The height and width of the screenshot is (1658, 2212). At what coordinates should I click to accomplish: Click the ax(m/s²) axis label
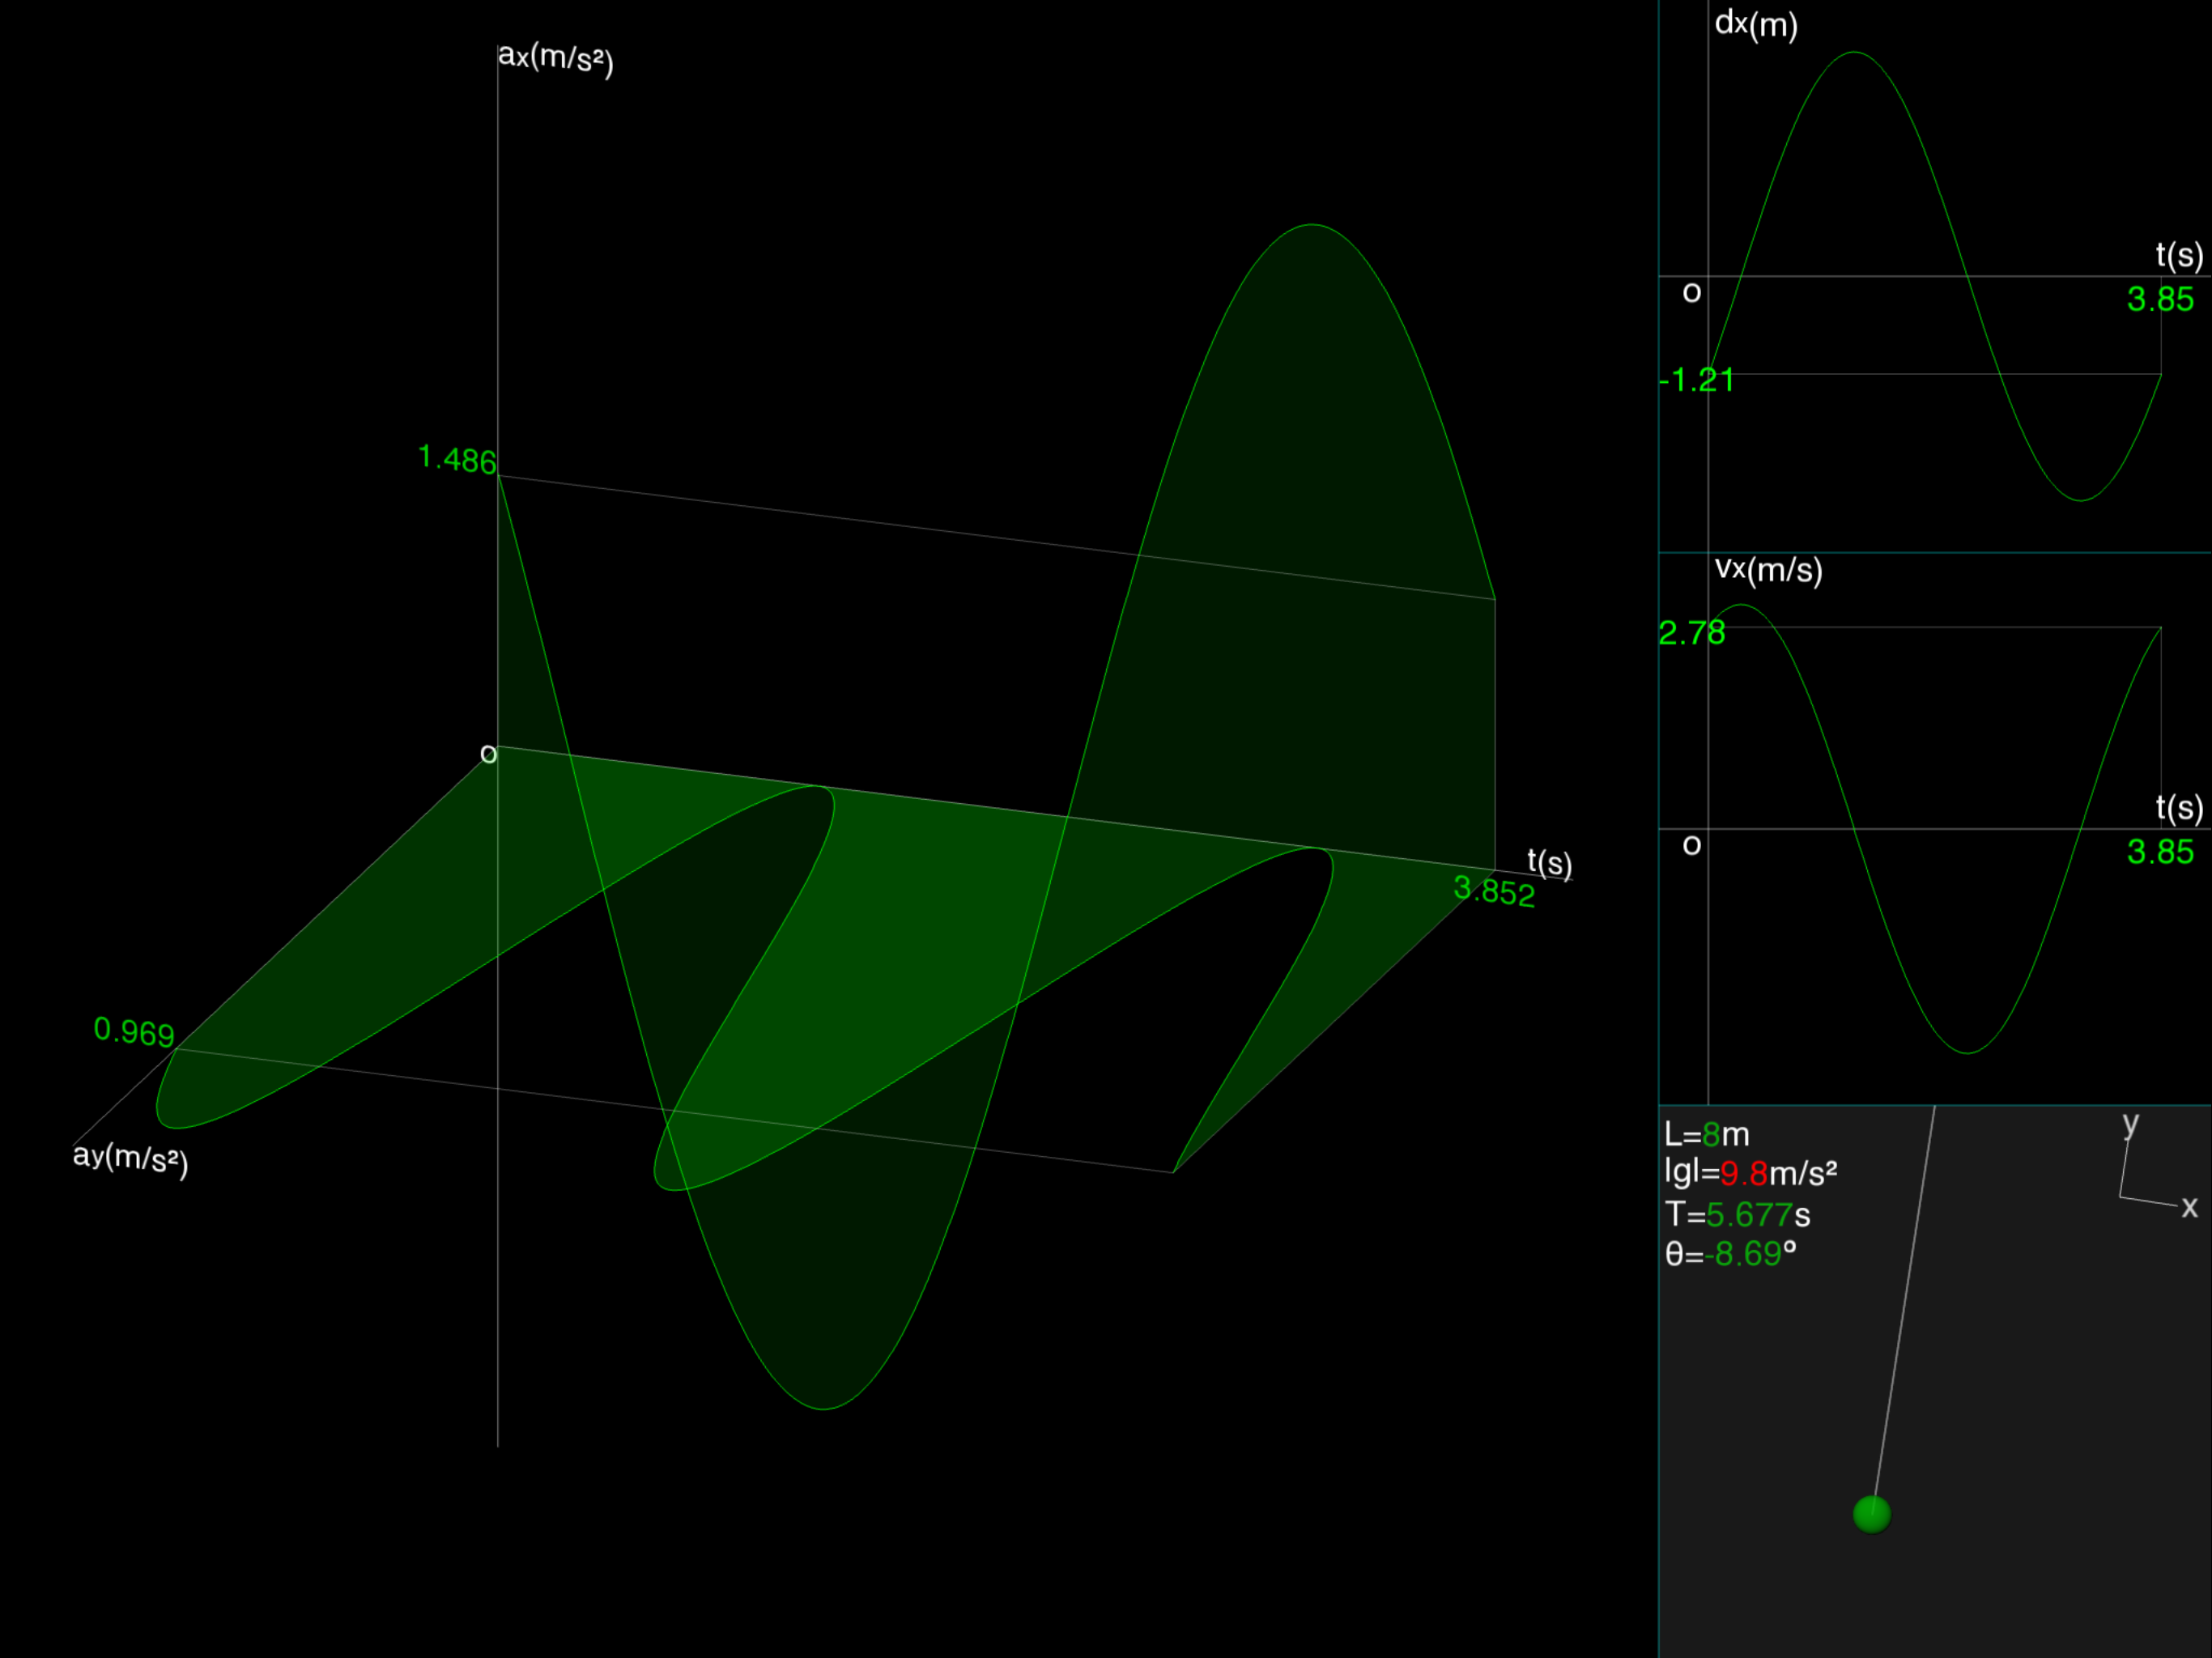coord(555,58)
